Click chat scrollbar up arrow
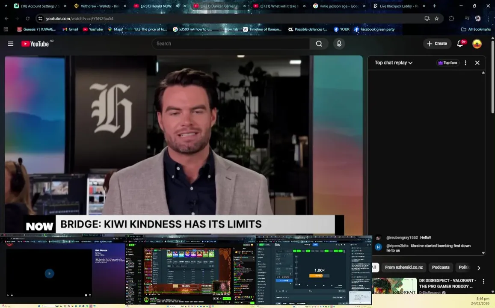 point(483,73)
